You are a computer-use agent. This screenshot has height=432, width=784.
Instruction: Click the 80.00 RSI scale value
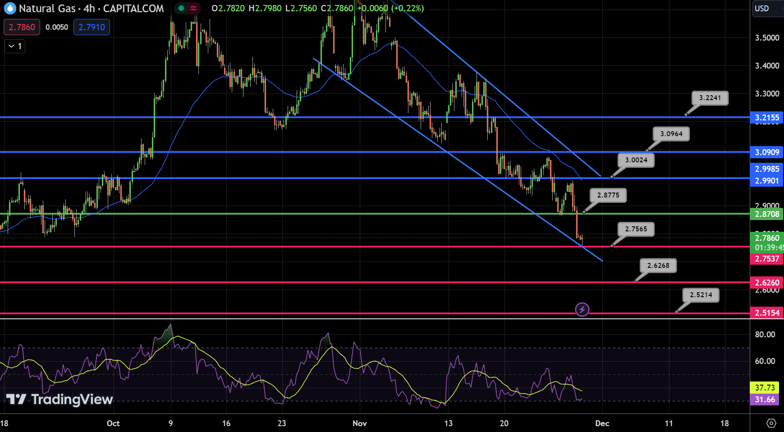(x=765, y=335)
